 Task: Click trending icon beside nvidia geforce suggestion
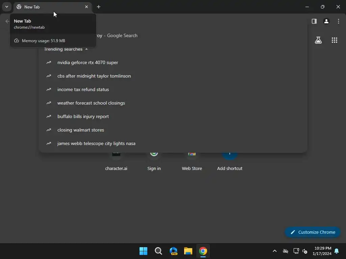[x=49, y=62]
